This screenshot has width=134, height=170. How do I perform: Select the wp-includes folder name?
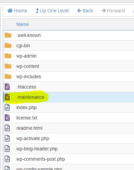coord(29,77)
